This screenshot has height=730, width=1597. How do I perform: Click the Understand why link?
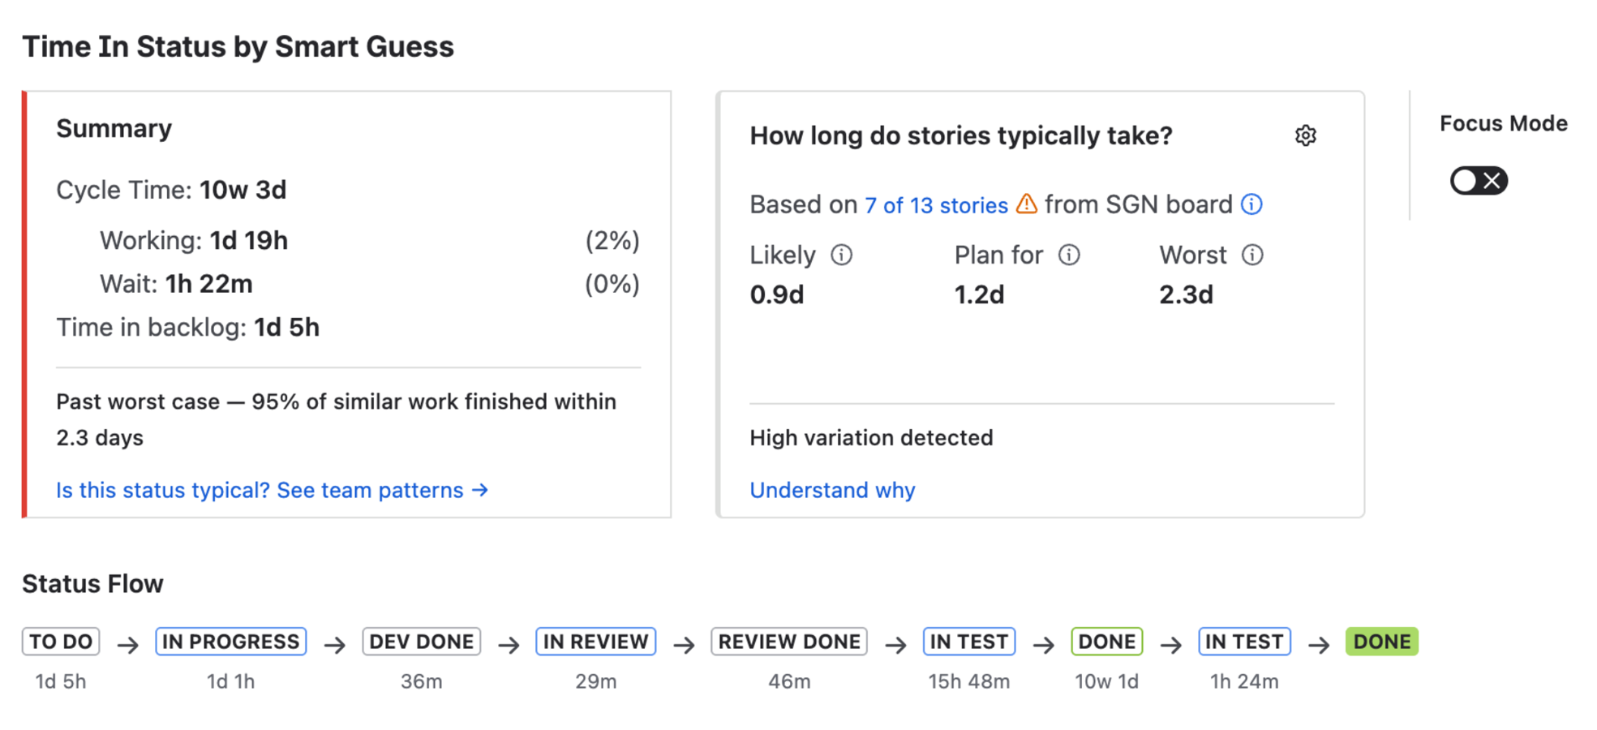(x=832, y=490)
